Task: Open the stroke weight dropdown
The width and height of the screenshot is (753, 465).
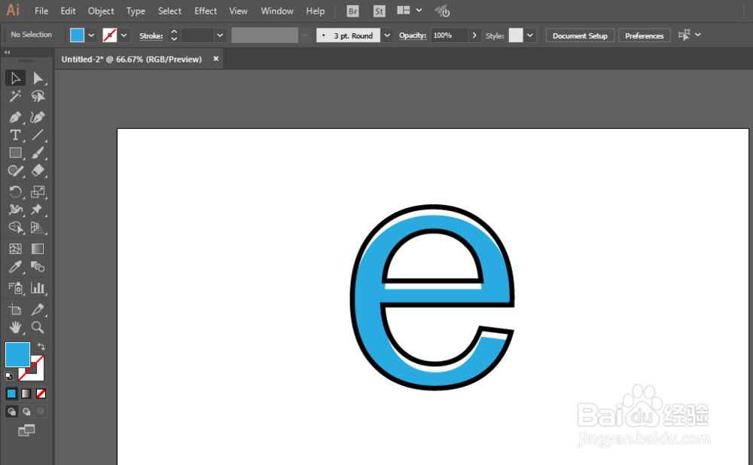Action: pos(220,35)
